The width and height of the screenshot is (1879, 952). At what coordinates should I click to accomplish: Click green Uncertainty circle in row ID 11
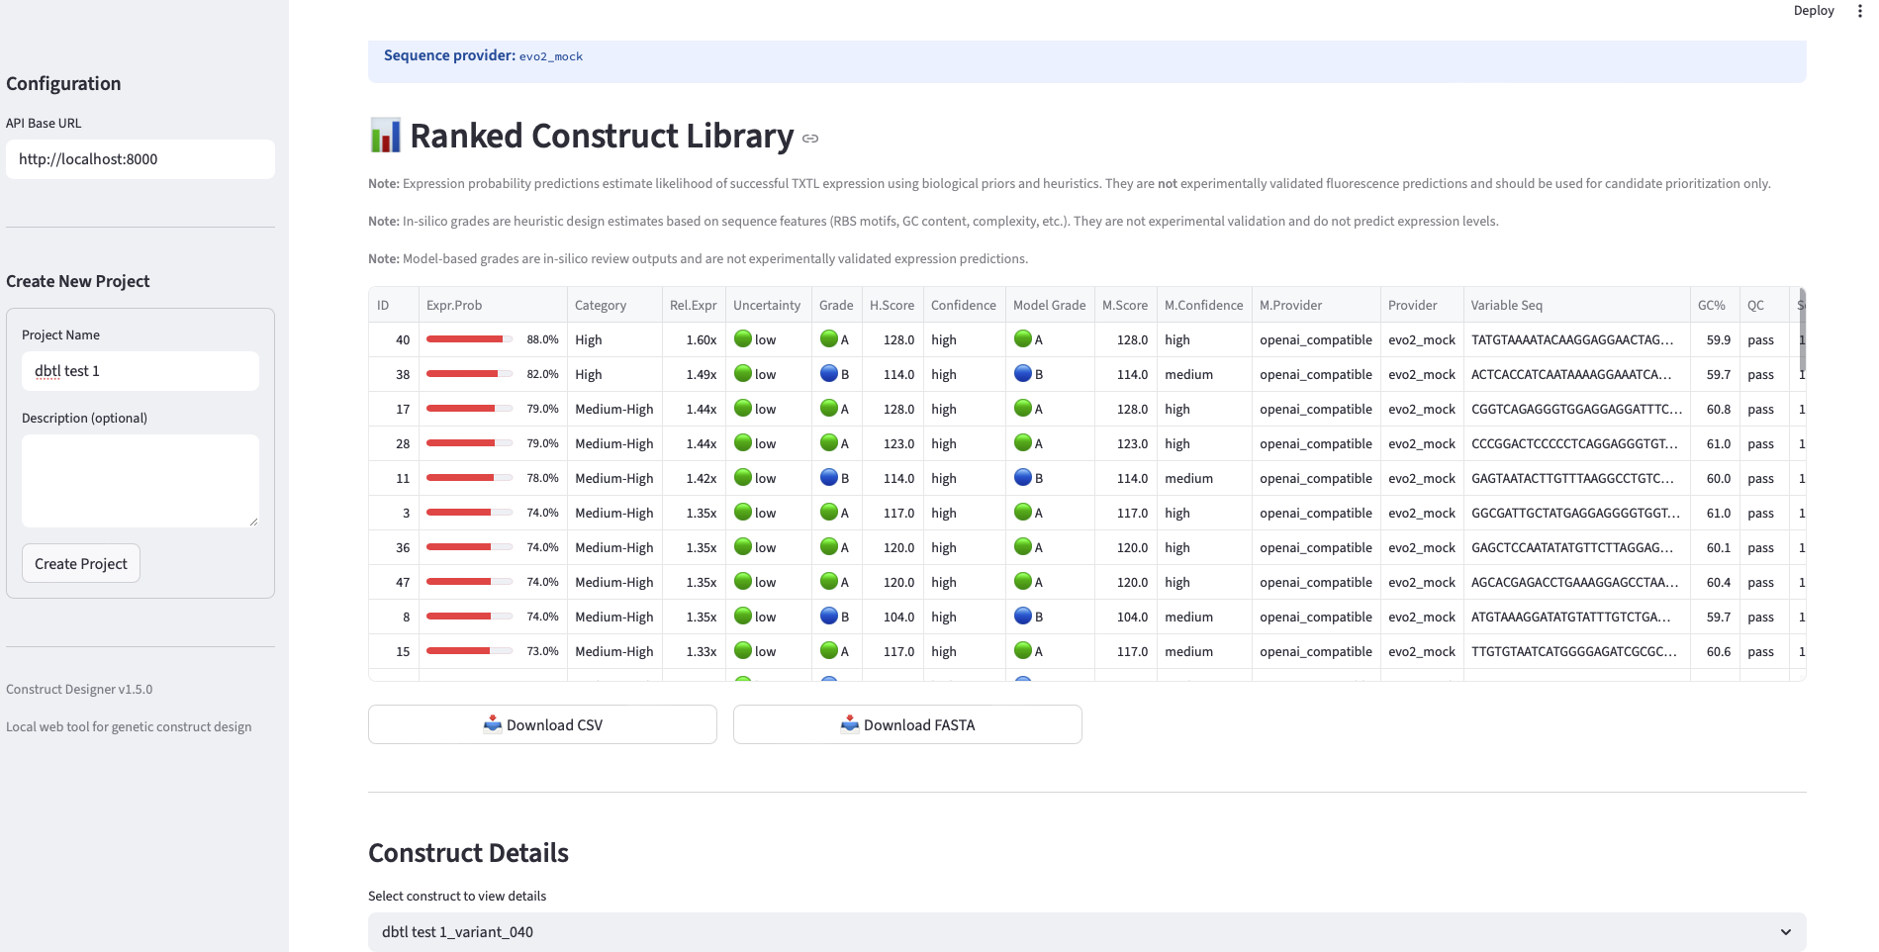click(743, 478)
